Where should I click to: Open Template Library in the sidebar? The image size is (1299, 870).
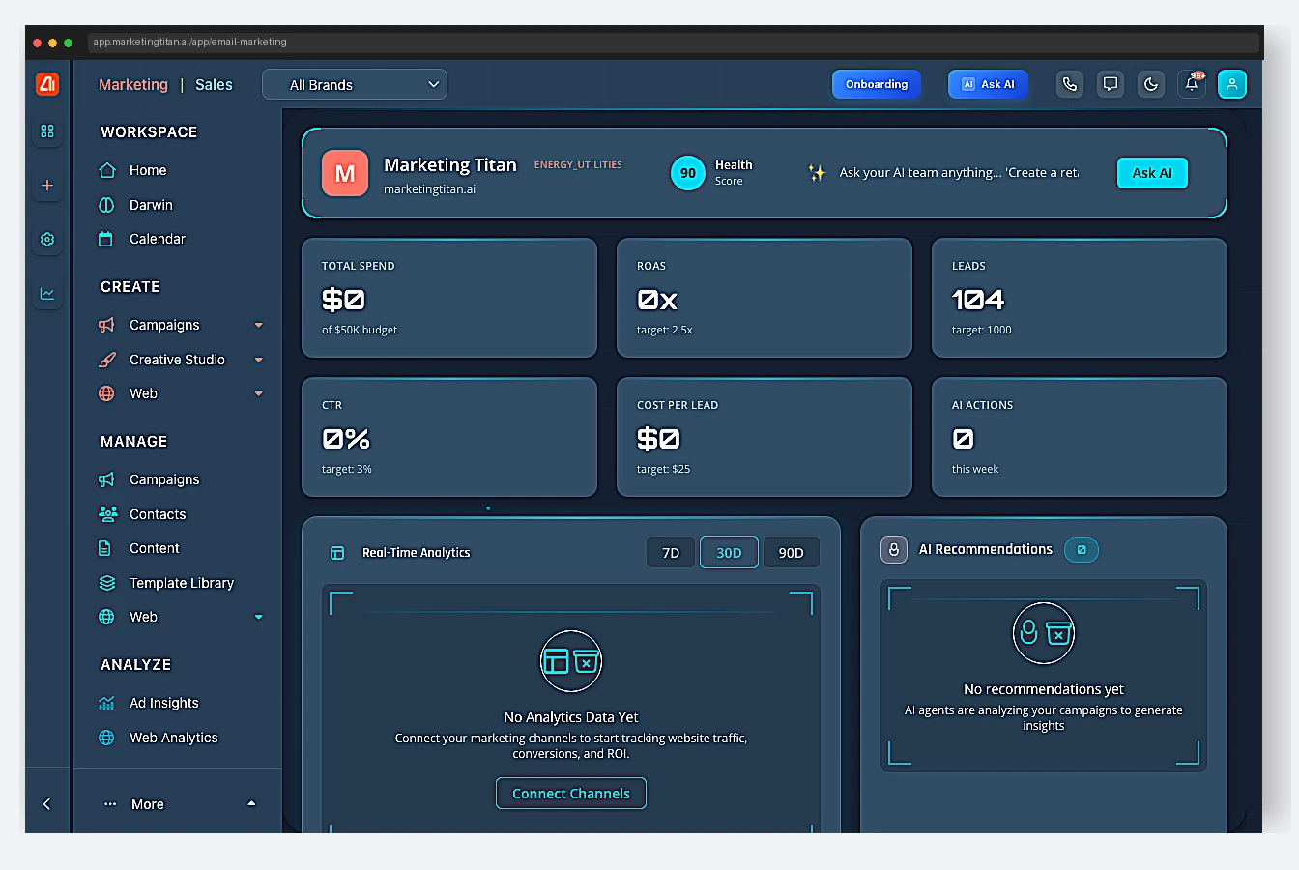(182, 583)
